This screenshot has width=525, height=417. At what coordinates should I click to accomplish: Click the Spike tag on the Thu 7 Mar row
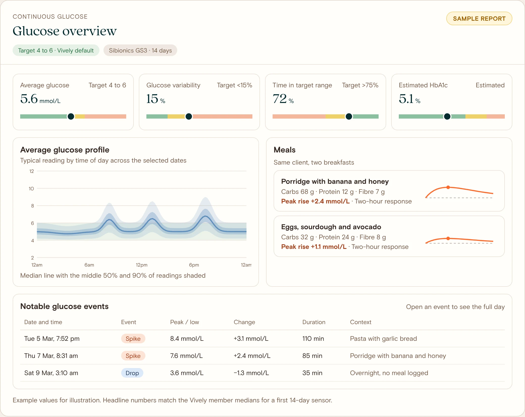click(133, 356)
